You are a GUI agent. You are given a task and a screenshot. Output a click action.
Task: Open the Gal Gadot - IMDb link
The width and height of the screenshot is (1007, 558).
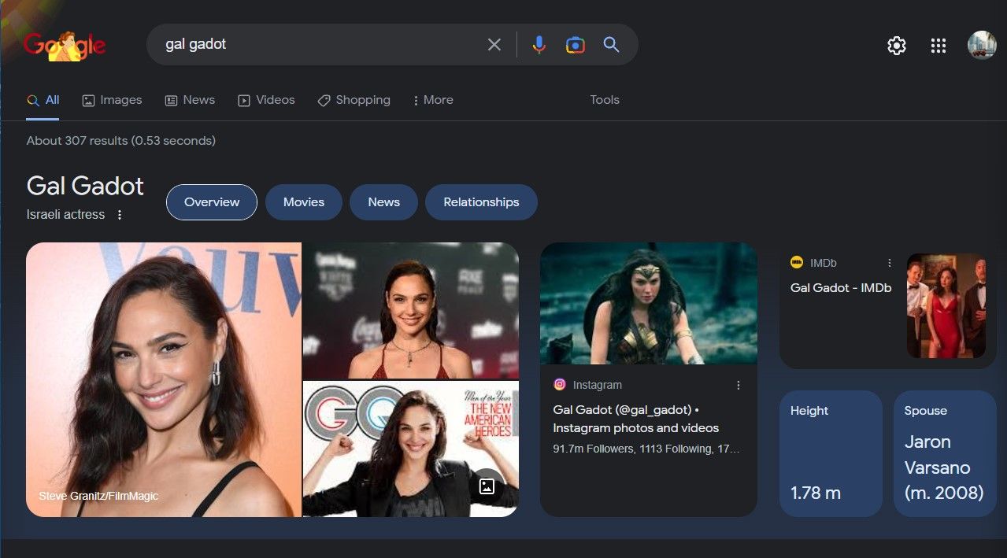point(841,288)
